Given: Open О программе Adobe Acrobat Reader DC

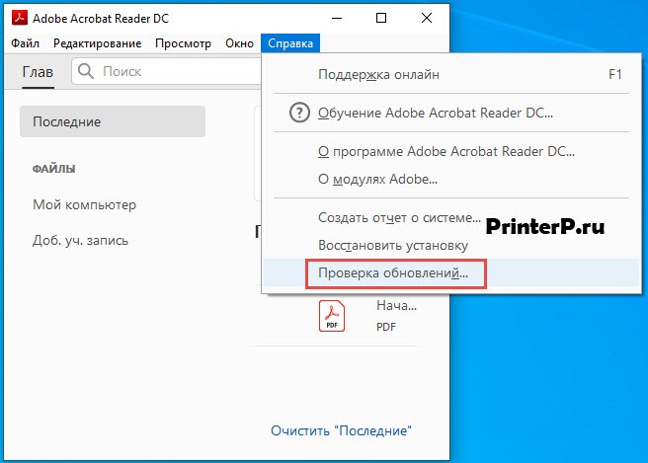Looking at the screenshot, I should coord(445,152).
